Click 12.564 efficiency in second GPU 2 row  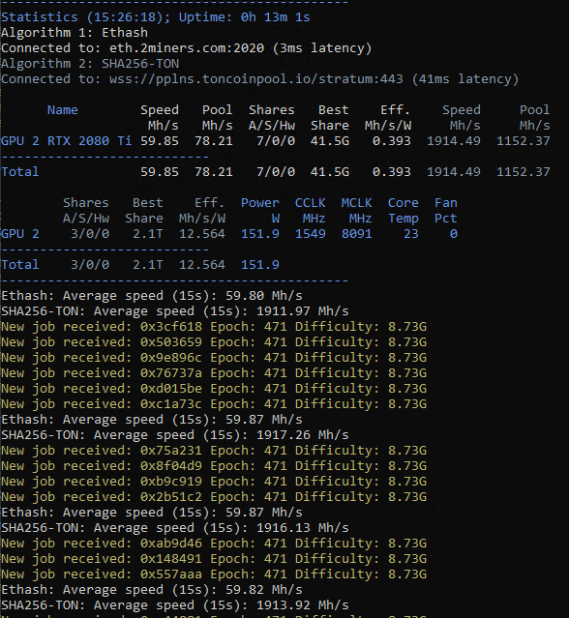coord(202,234)
